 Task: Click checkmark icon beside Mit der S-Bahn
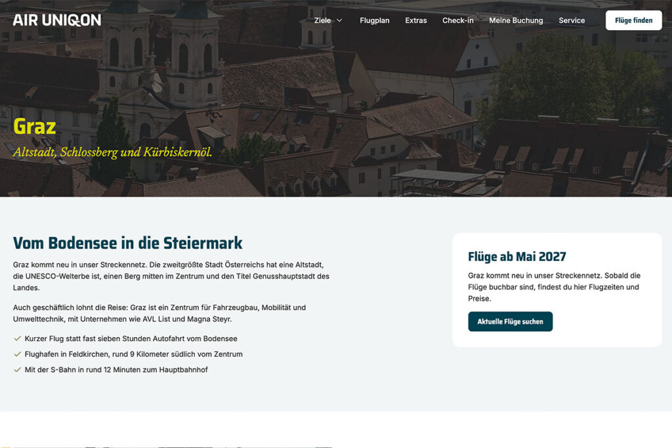pos(17,370)
